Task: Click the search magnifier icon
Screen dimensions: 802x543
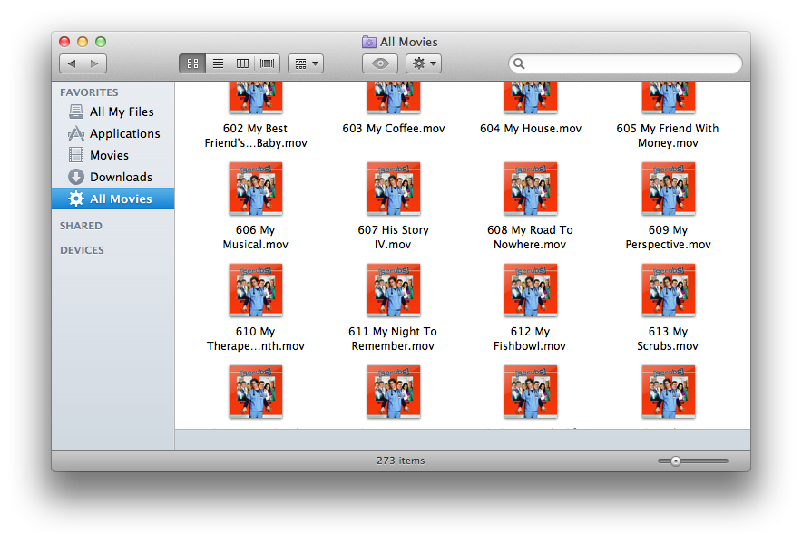Action: click(x=519, y=63)
